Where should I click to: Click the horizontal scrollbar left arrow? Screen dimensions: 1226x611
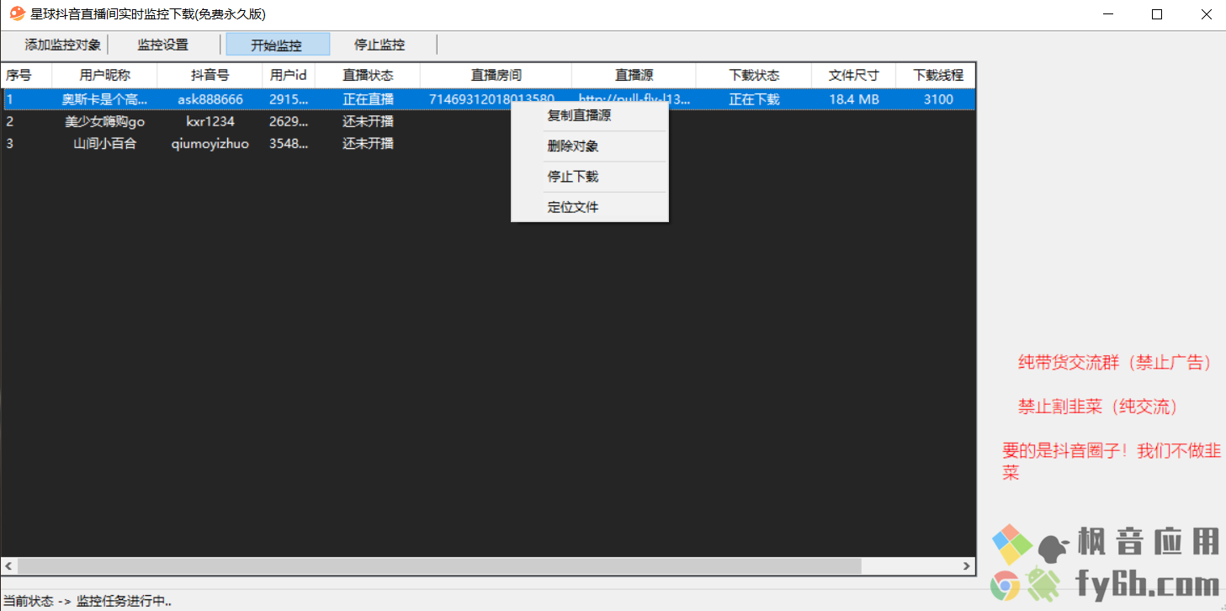(x=9, y=566)
